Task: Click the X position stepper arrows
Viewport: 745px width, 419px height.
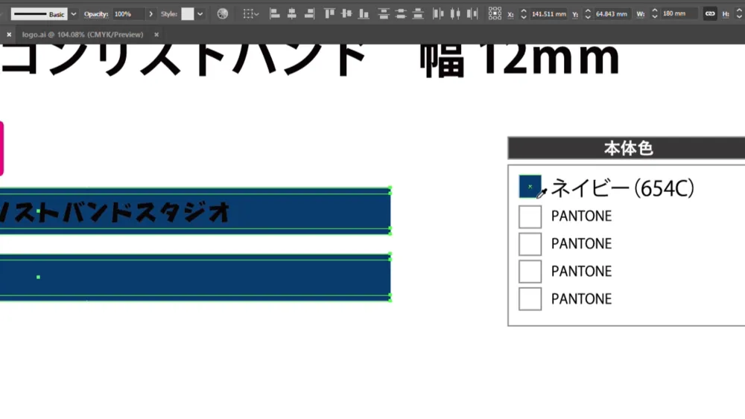Action: (524, 14)
